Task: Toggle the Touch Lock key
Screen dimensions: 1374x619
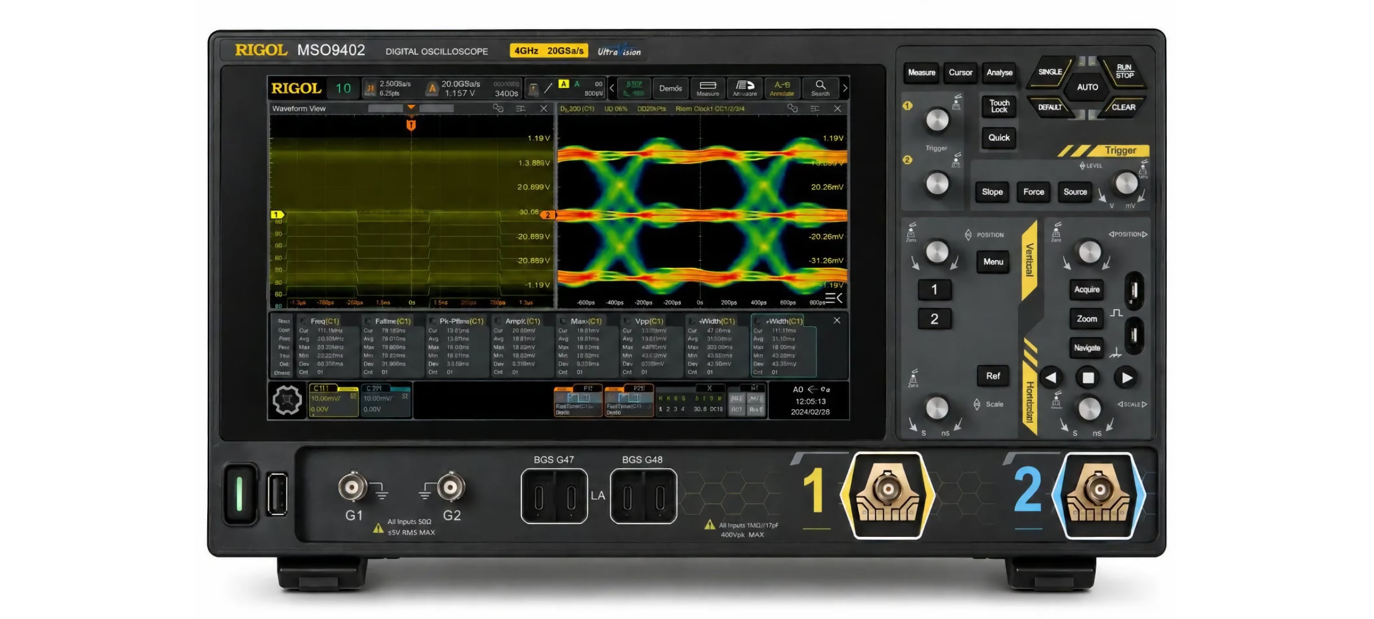Action: 1000,106
